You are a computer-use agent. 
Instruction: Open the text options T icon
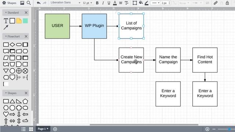point(126,3)
